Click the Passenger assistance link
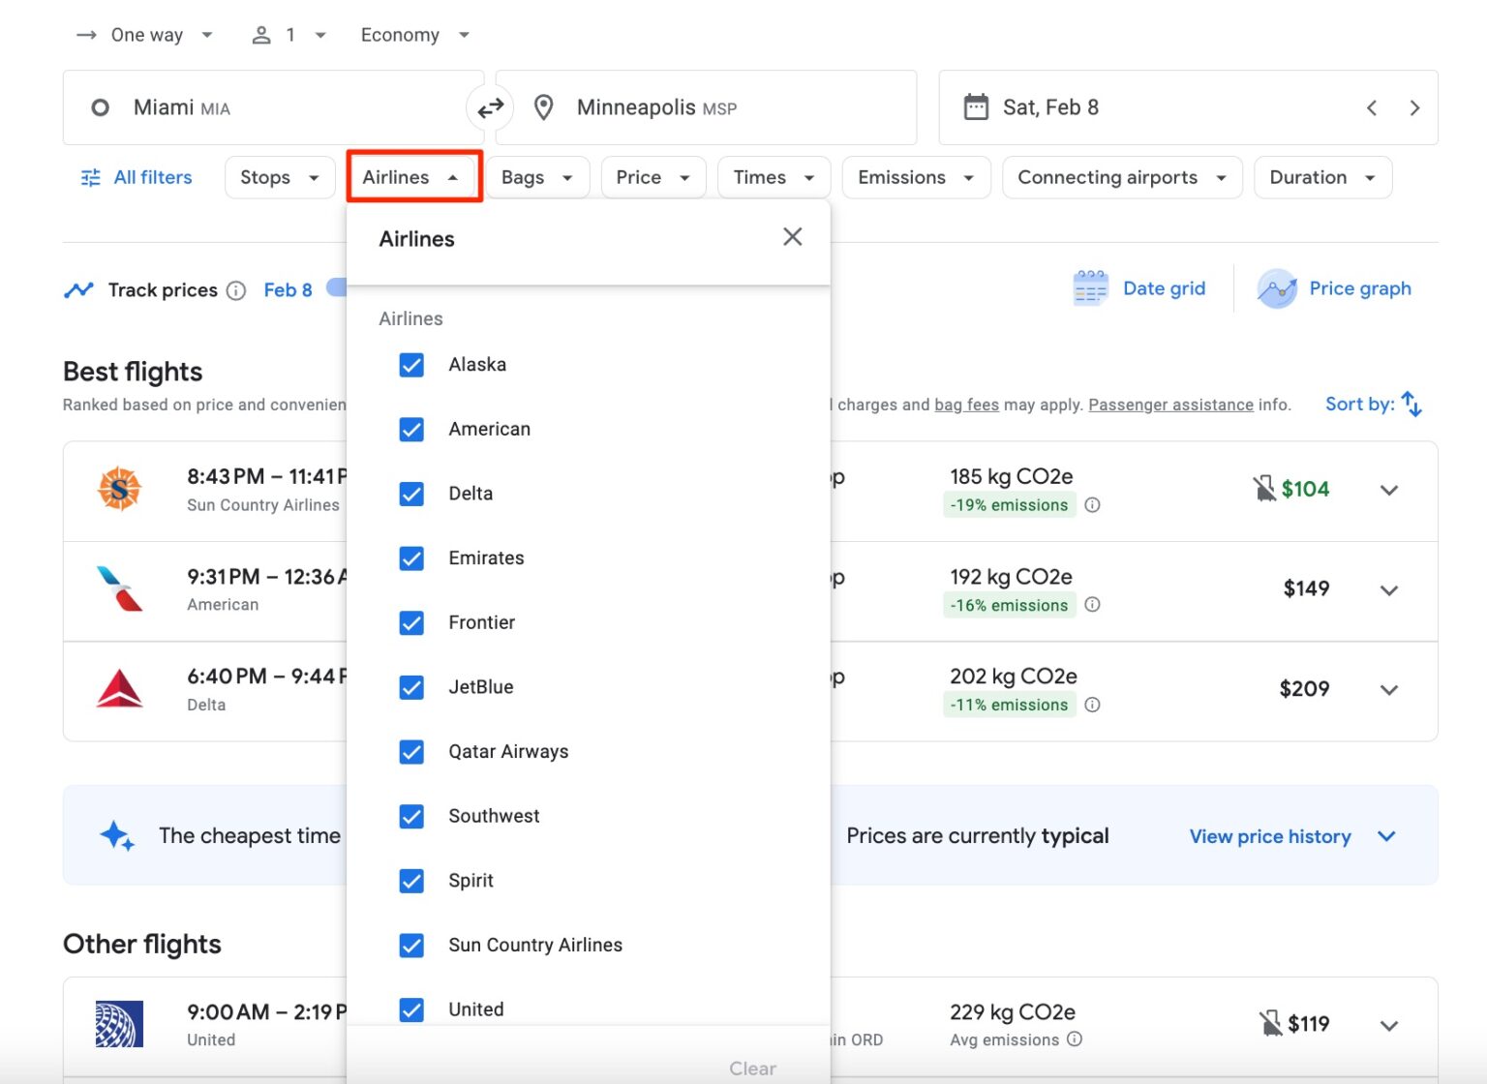The height and width of the screenshot is (1084, 1487). tap(1170, 405)
